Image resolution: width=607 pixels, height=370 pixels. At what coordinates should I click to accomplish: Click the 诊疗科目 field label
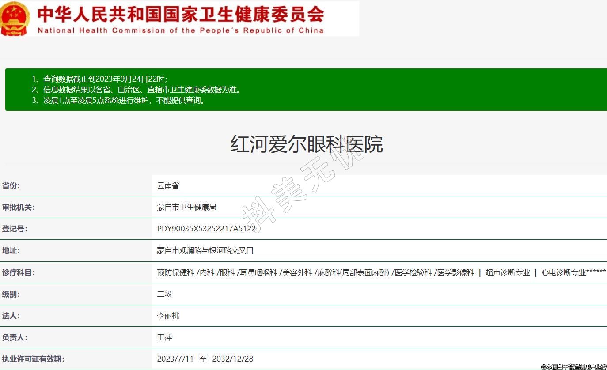point(18,272)
